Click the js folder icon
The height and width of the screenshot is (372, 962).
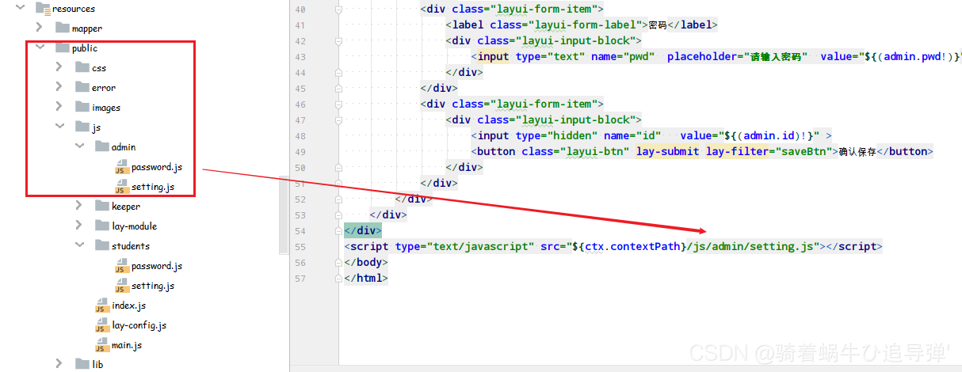pyautogui.click(x=82, y=127)
